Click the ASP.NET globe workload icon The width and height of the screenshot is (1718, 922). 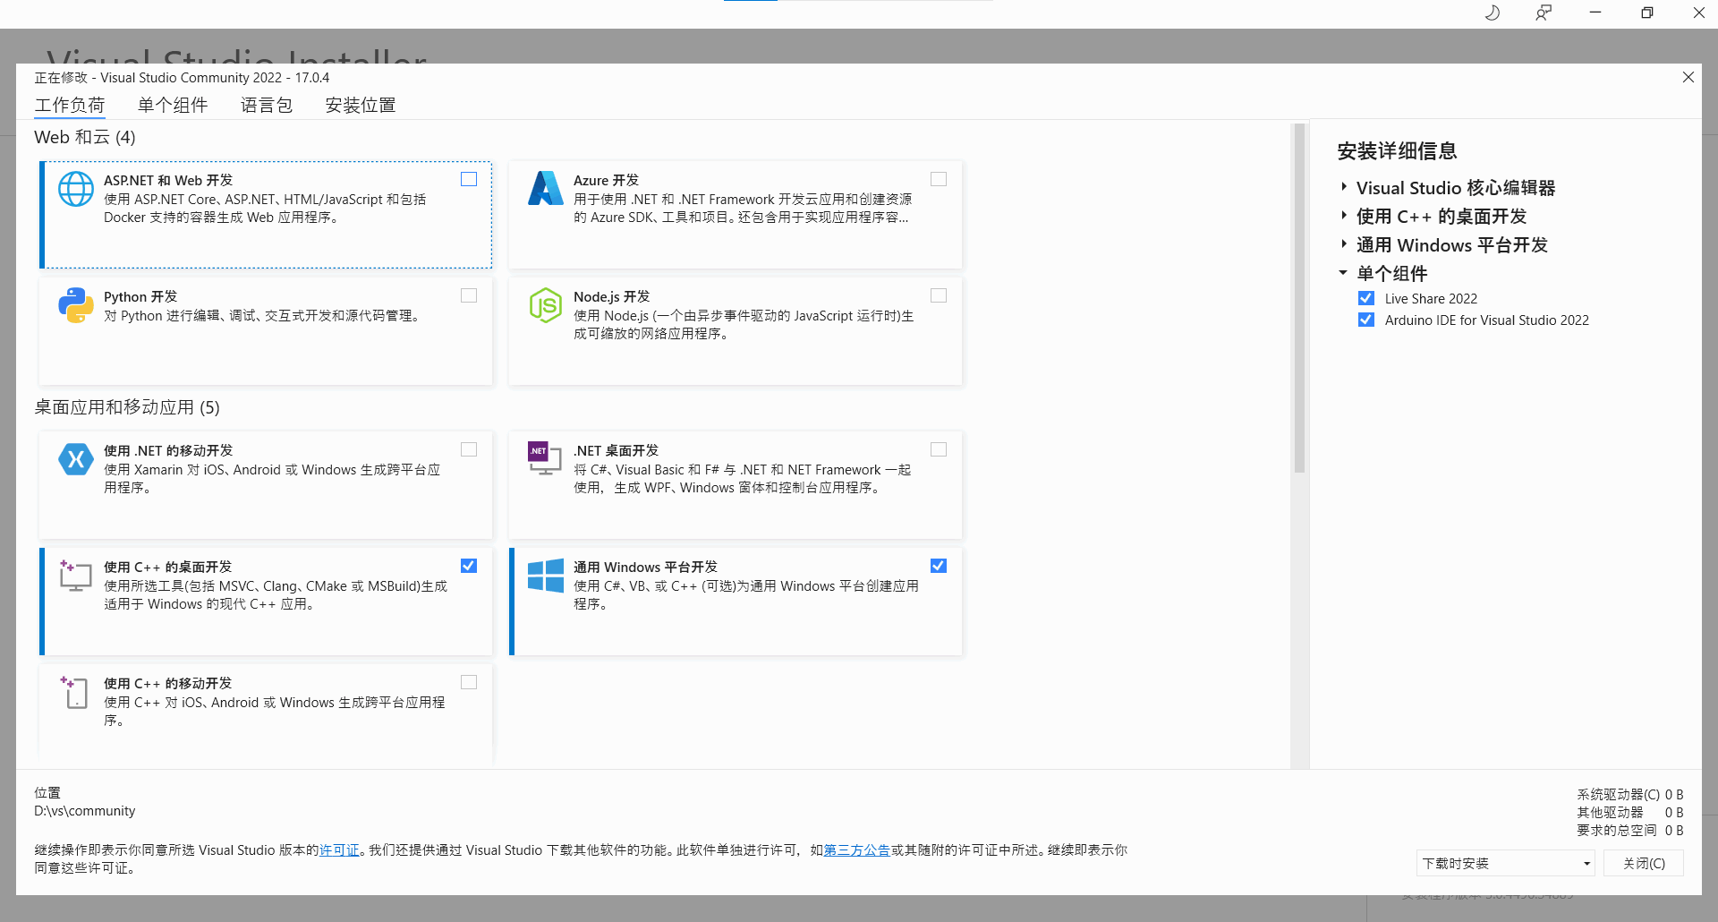click(x=76, y=189)
